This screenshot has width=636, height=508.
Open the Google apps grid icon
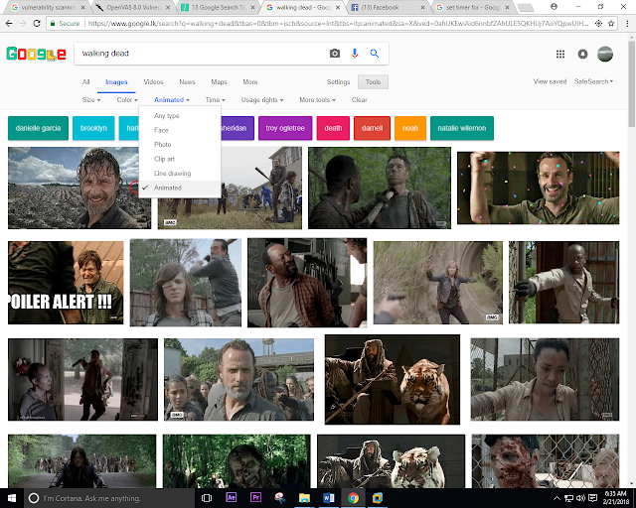coord(560,54)
